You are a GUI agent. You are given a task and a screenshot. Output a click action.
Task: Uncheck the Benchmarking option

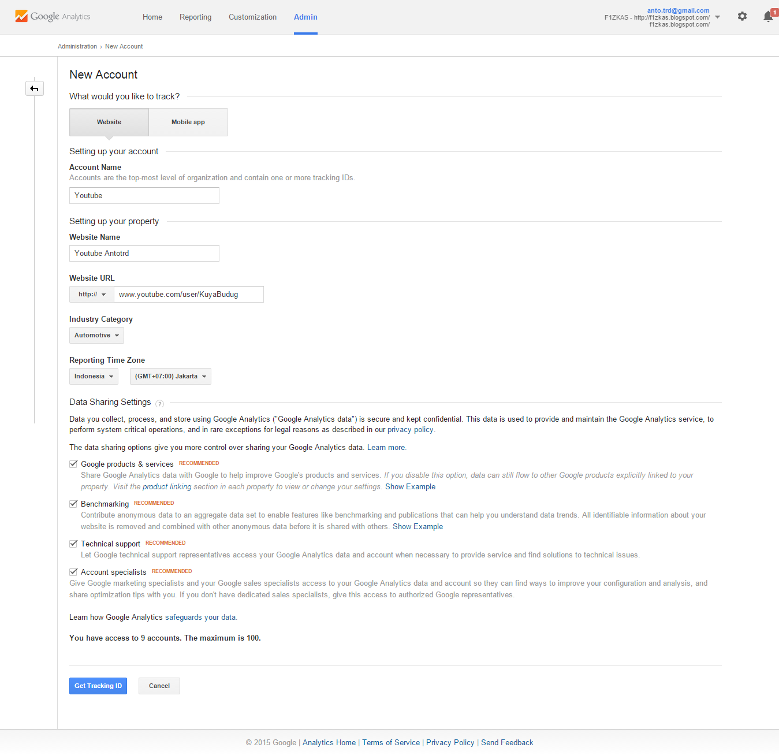73,503
